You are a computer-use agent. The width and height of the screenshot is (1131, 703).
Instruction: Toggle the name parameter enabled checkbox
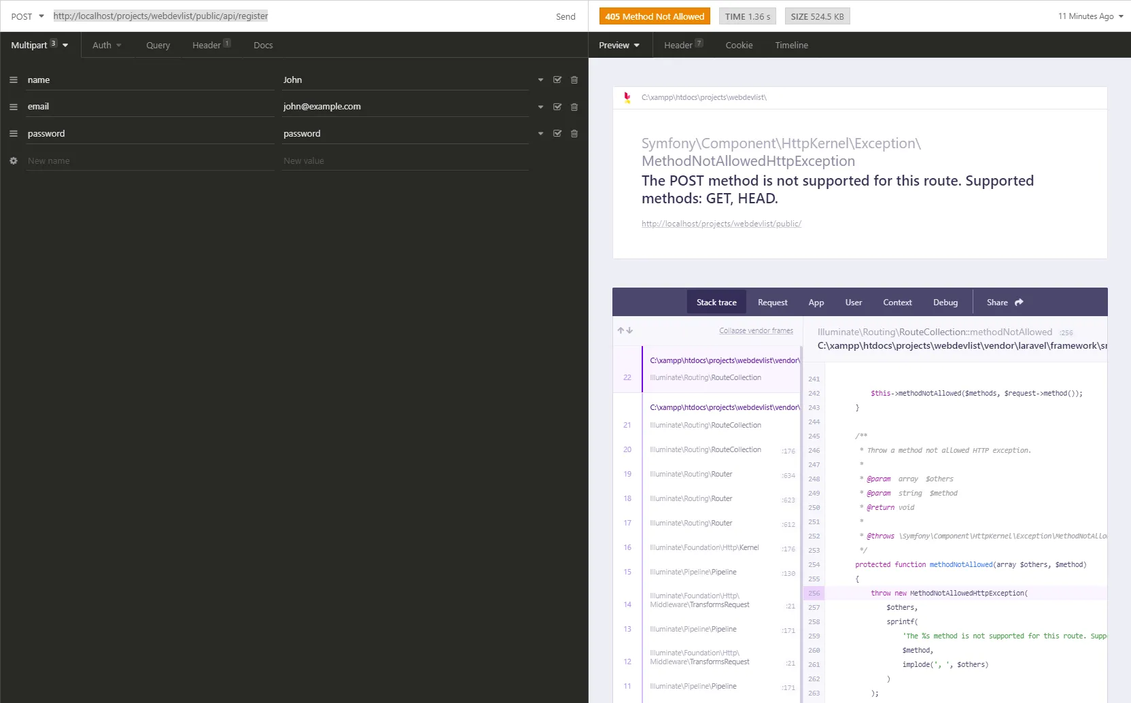(x=557, y=80)
